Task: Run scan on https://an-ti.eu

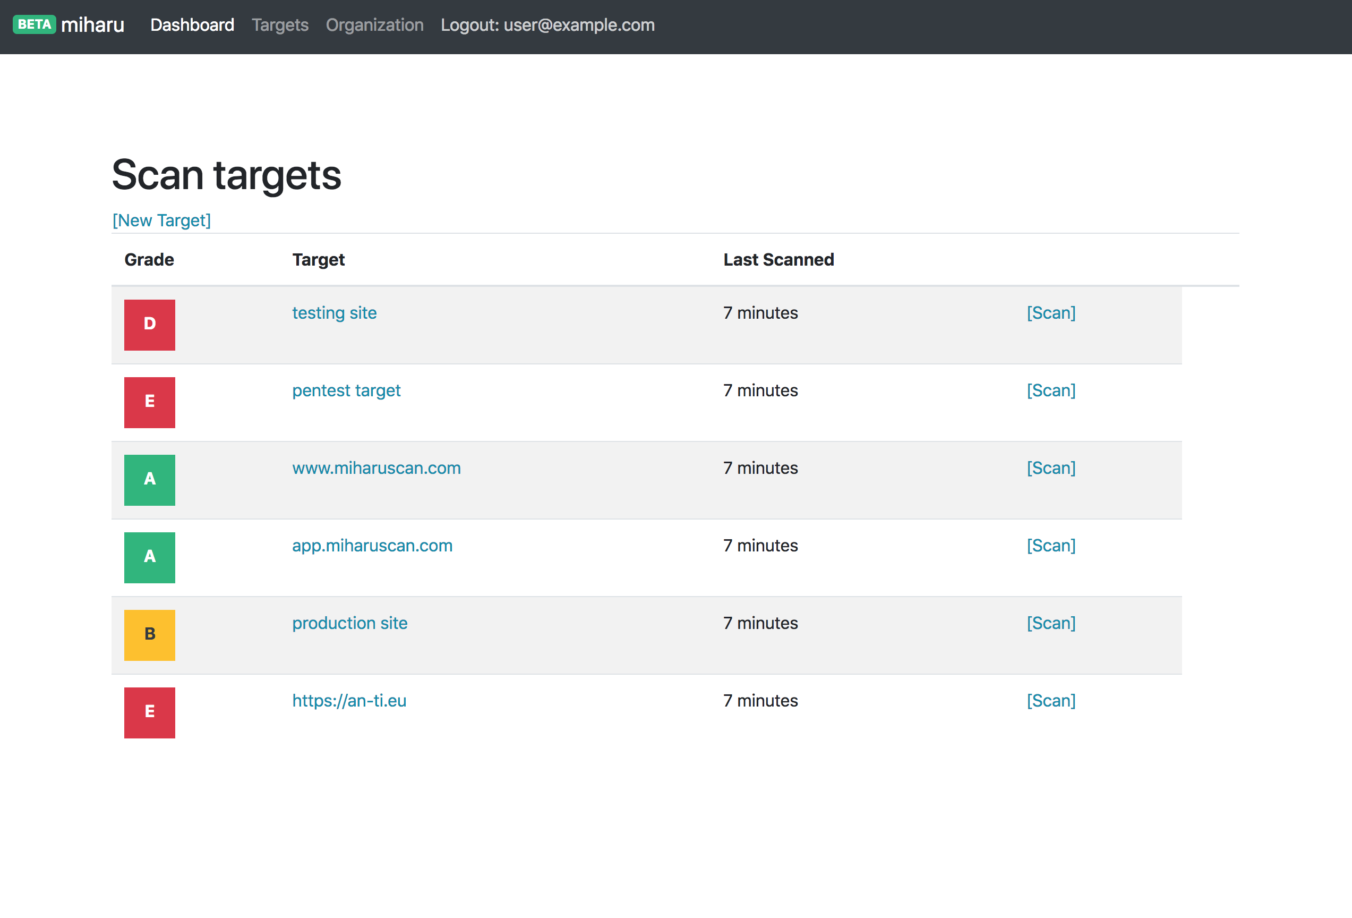Action: (x=1051, y=700)
